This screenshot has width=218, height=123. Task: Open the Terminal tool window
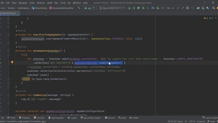tap(39, 118)
